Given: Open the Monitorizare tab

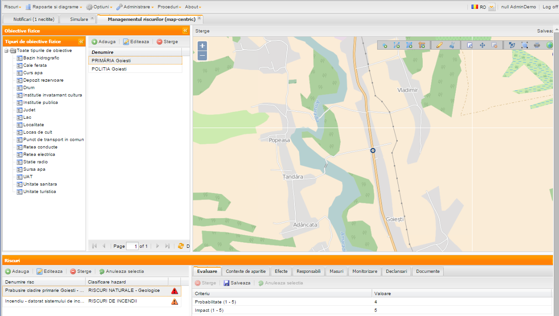Looking at the screenshot, I should pos(365,271).
